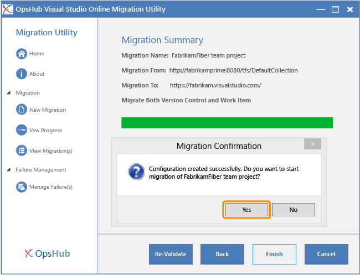Screen dimensions: 360x275
Task: Open Manage Failure(s) label
Action: tap(51, 186)
